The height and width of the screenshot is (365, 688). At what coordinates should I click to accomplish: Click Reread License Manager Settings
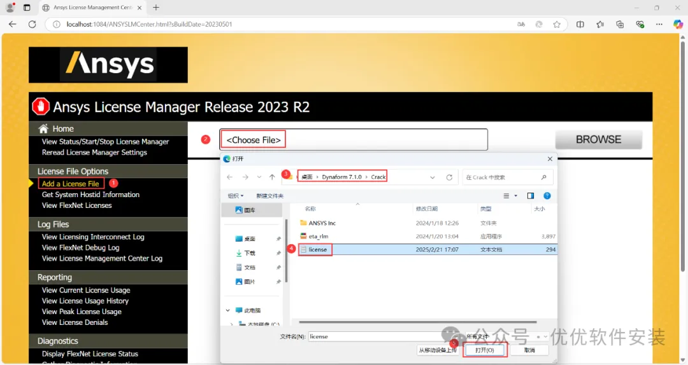tap(94, 153)
